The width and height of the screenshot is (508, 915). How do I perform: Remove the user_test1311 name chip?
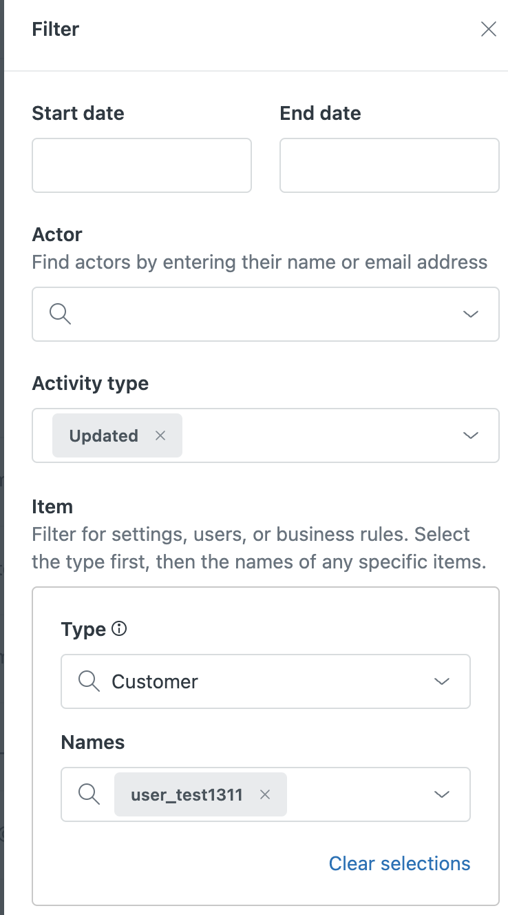(265, 794)
